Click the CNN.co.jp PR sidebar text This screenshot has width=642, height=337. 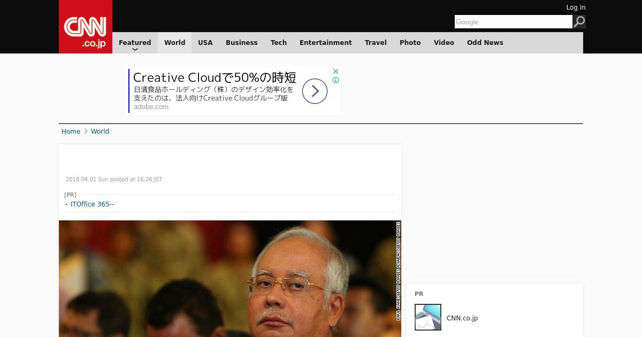click(462, 318)
